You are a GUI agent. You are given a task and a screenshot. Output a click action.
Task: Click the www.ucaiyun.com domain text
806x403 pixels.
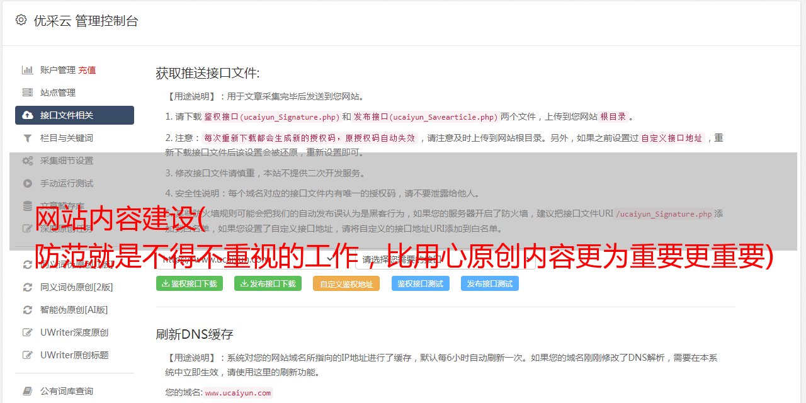pyautogui.click(x=238, y=392)
